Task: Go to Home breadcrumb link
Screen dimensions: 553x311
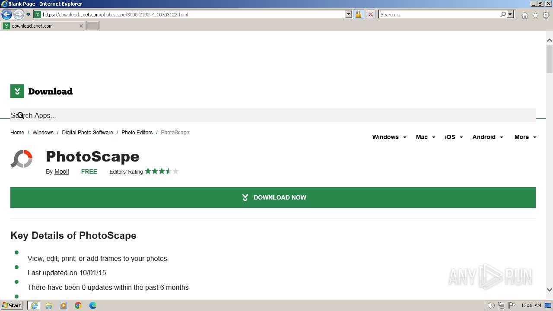Action: (17, 133)
